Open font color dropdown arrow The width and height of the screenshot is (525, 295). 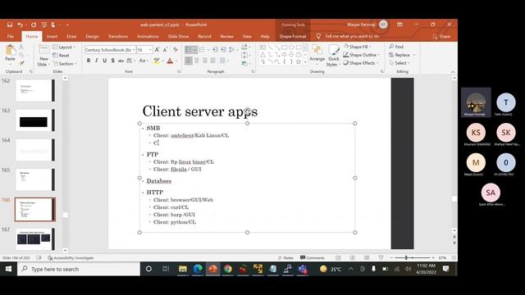tap(176, 61)
